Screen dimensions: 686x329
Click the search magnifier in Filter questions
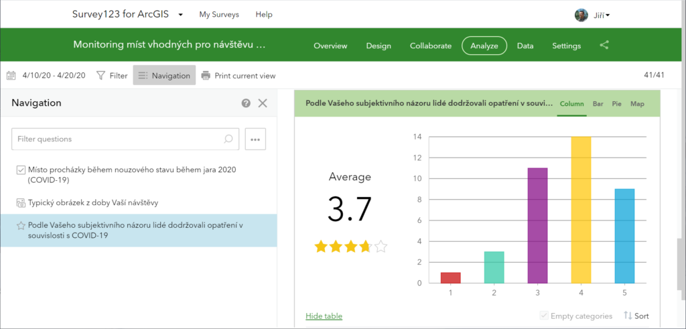tap(228, 139)
